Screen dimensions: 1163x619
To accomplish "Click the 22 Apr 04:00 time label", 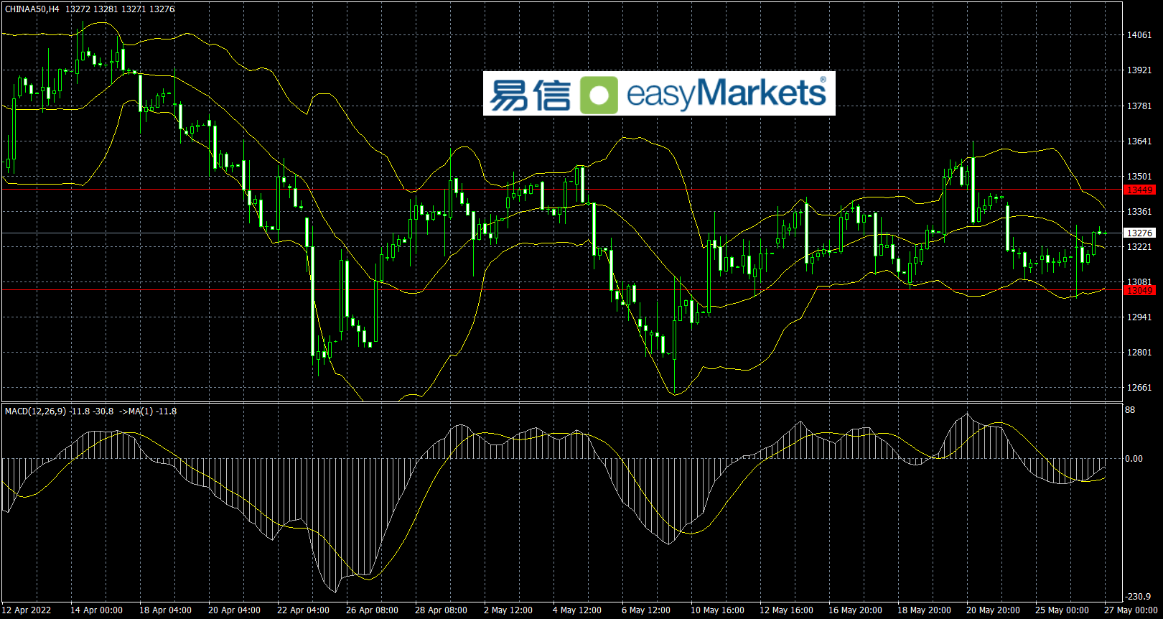I will click(303, 610).
